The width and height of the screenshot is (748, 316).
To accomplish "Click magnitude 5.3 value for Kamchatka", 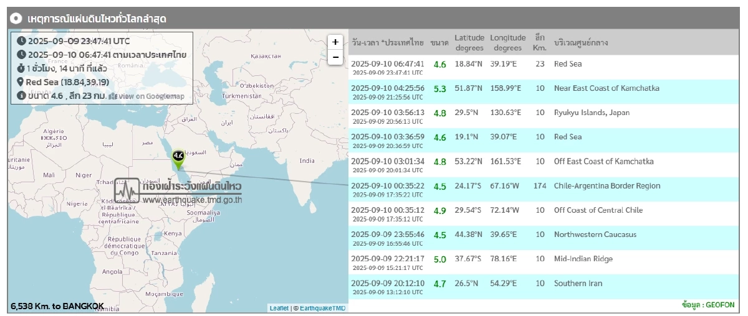I will [440, 89].
